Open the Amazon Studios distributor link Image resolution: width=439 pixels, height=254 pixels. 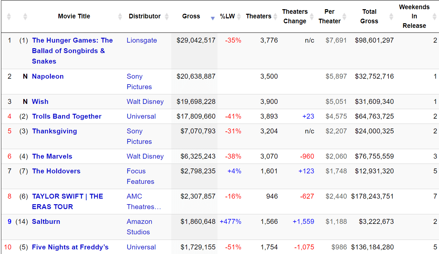click(x=139, y=227)
